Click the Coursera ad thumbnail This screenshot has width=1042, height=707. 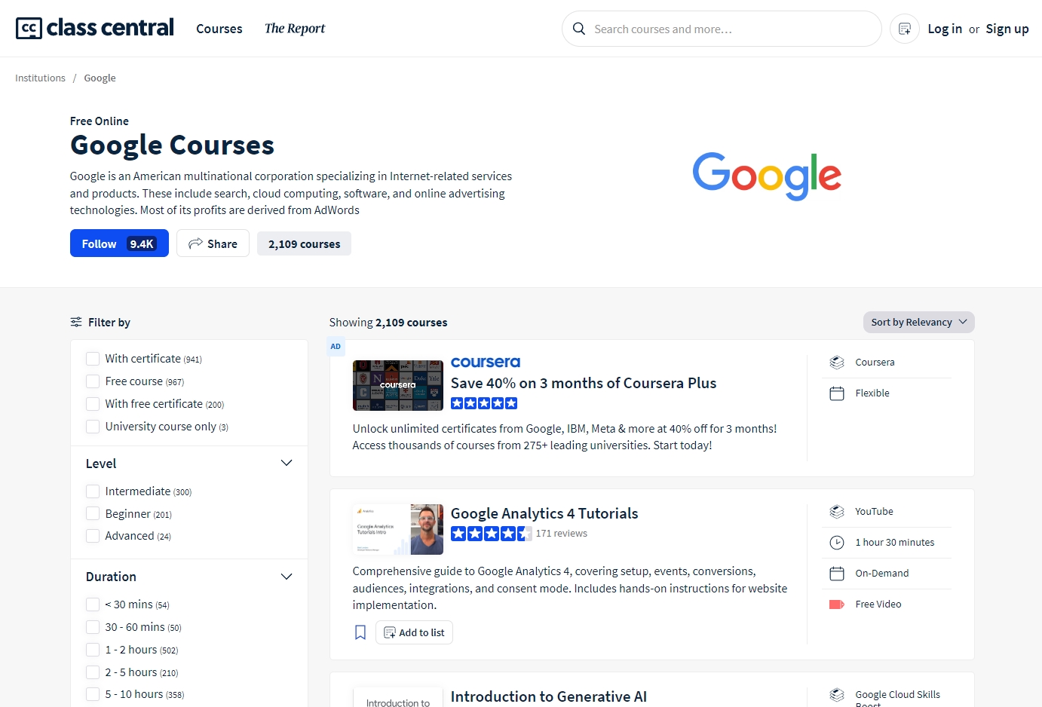(x=398, y=385)
